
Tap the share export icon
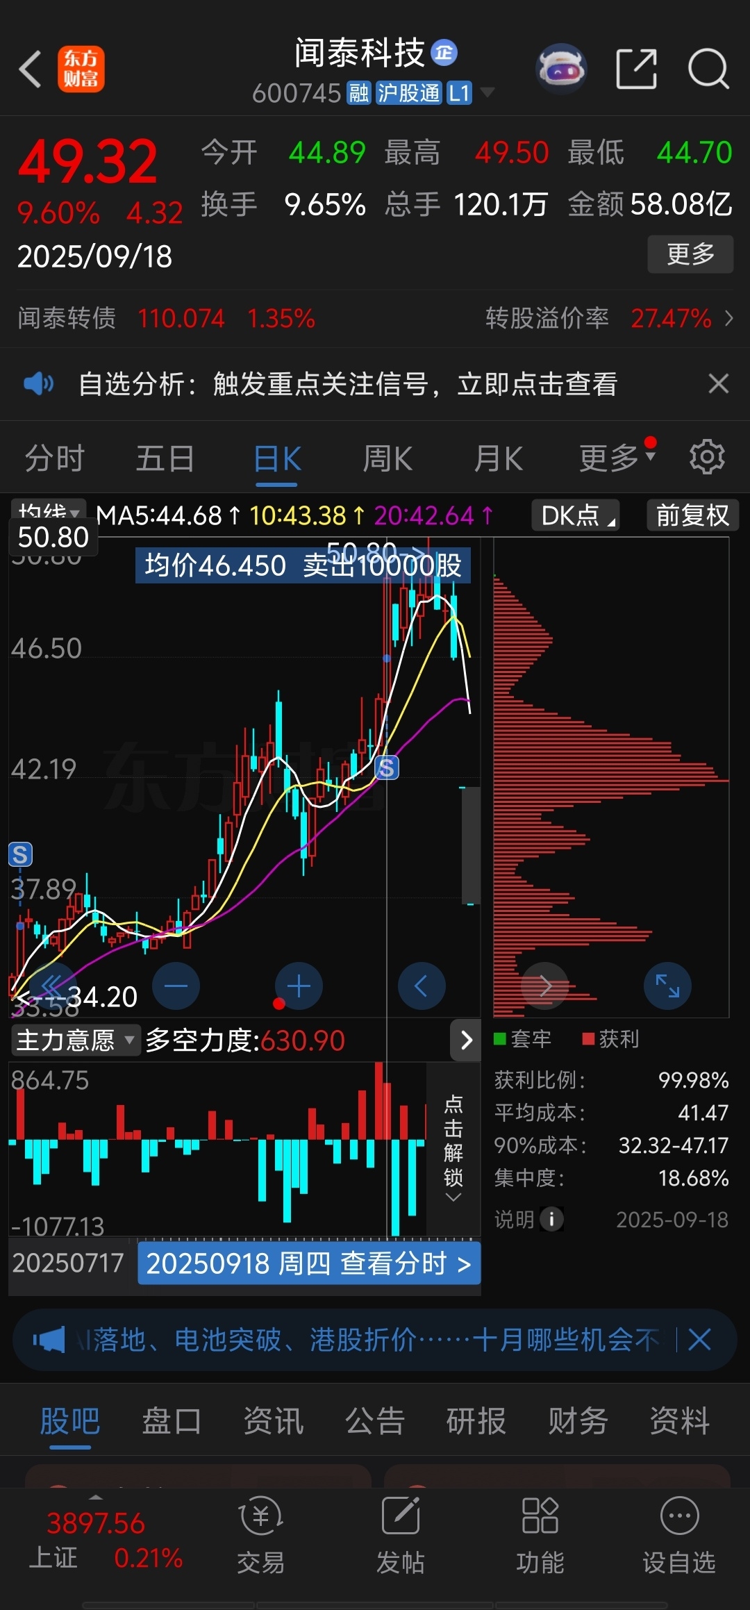(x=636, y=69)
